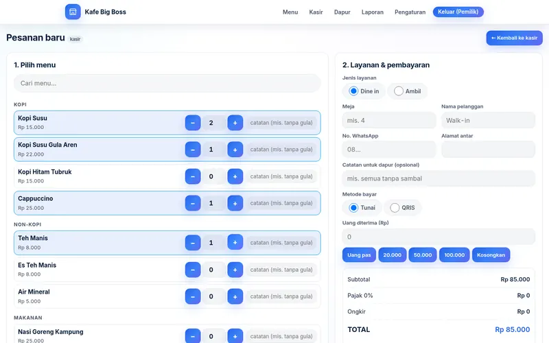Open Pengaturan settings page
Image resolution: width=549 pixels, height=343 pixels.
(410, 12)
